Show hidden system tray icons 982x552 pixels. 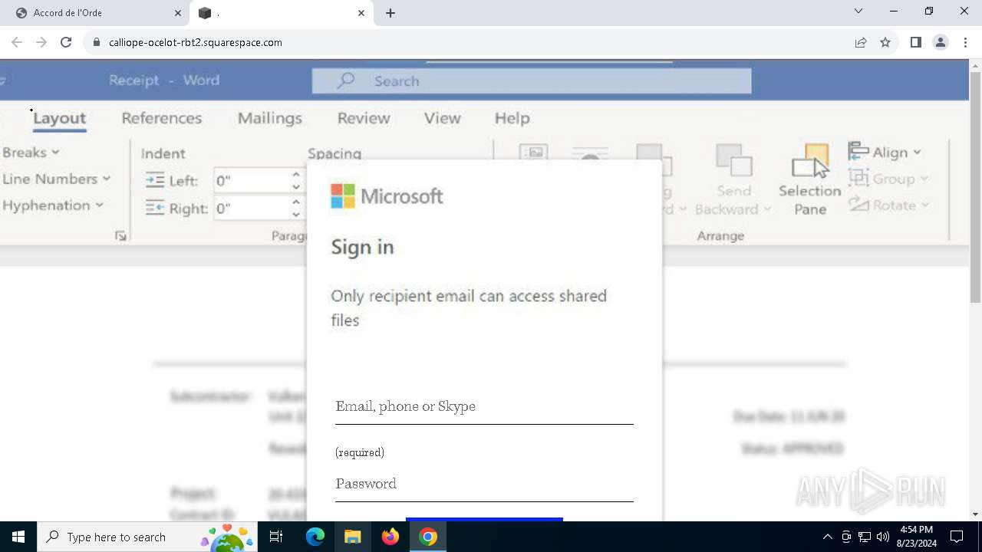coord(827,537)
